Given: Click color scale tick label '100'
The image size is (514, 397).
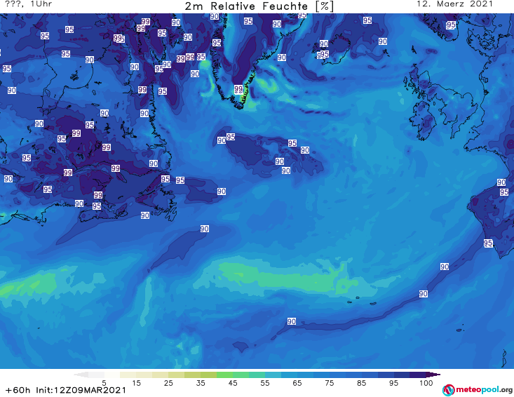Looking at the screenshot, I should pyautogui.click(x=426, y=383).
